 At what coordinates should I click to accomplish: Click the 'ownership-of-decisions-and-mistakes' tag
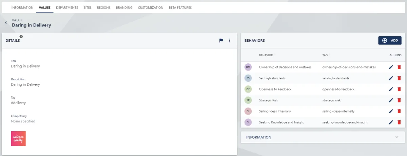point(349,67)
